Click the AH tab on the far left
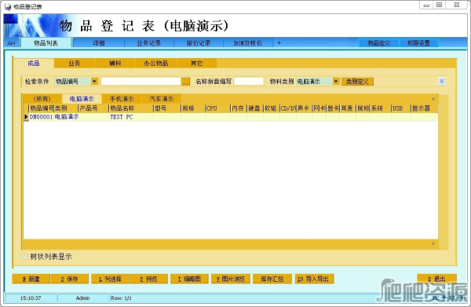471x307 pixels. pos(12,43)
